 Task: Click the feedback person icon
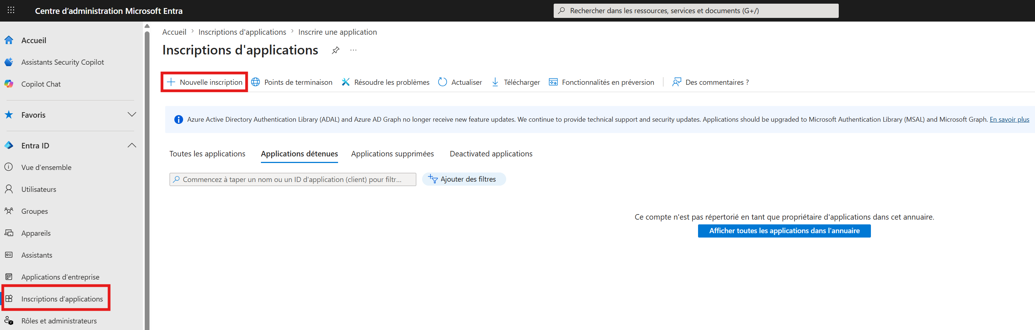pyautogui.click(x=676, y=82)
